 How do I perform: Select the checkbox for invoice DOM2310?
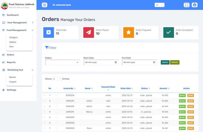click(56, 106)
